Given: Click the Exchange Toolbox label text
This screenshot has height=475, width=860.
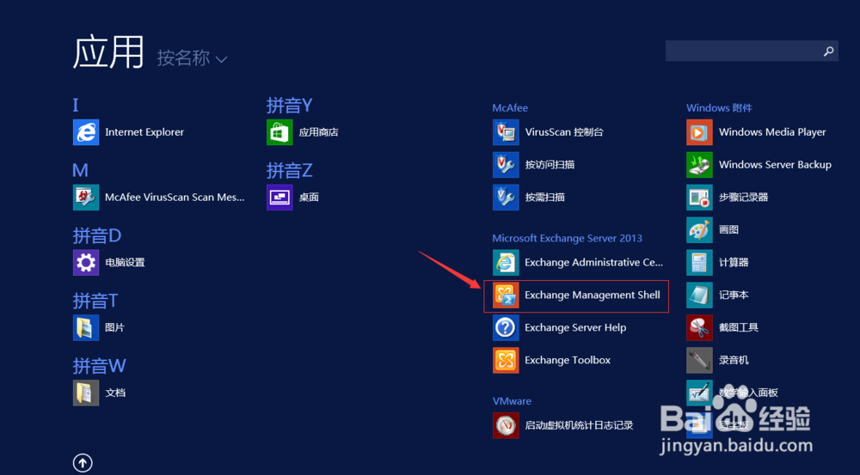Looking at the screenshot, I should pos(568,360).
